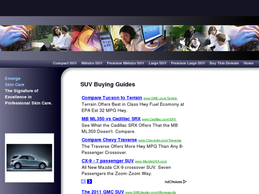
Task: Click the next ads arrow icon
Action: [89, 182]
